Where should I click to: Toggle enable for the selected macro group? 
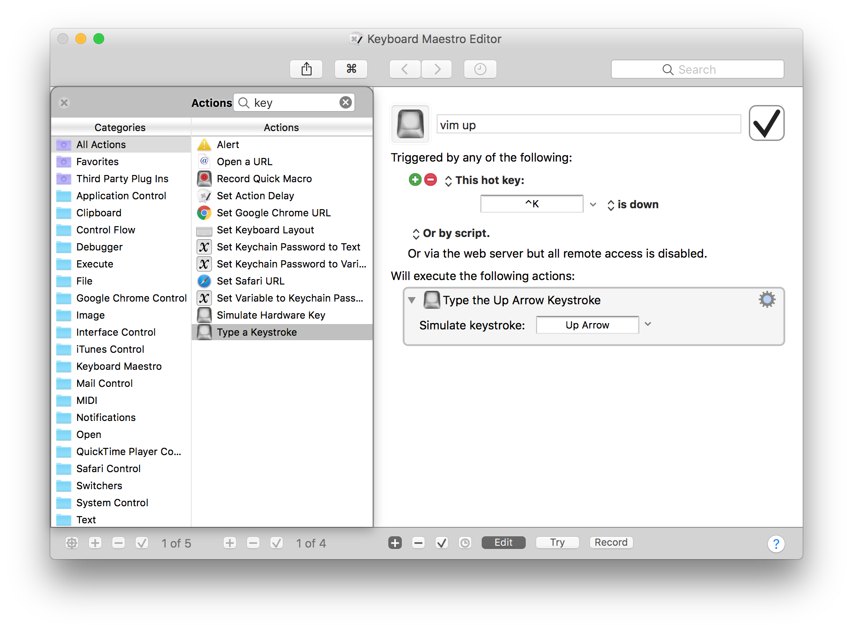(x=142, y=543)
